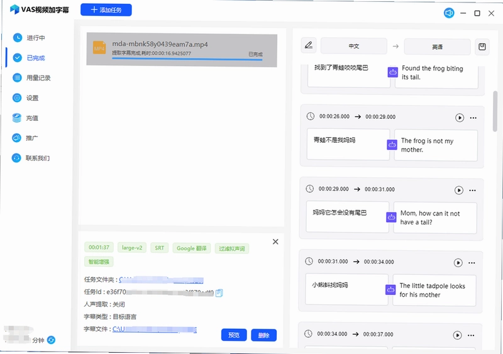Viewport: 503px width, 354px height.
Task: Edit the 妈妈它怎会没有尾巴 source text box
Action: click(348, 217)
